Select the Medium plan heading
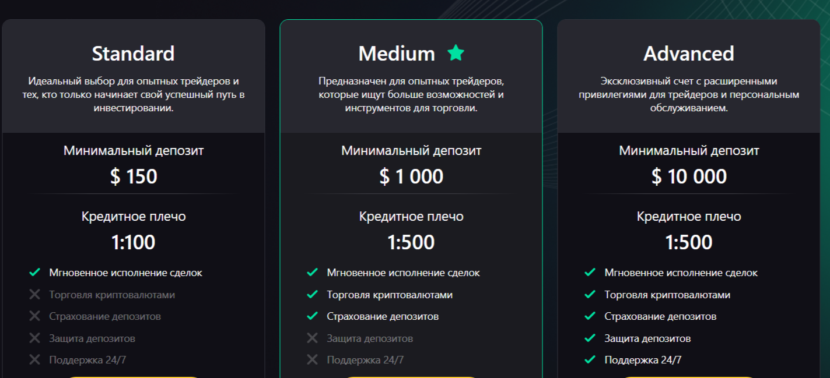 point(397,54)
